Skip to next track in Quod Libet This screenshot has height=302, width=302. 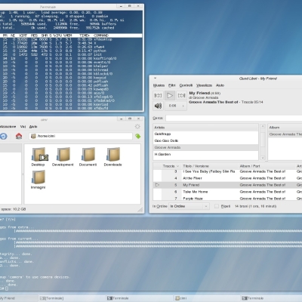181,95
